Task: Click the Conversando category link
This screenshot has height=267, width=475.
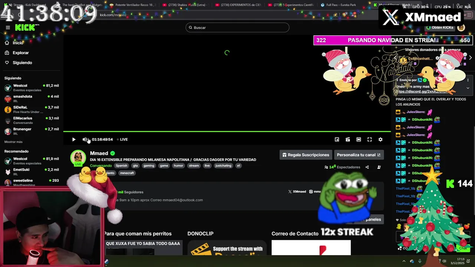Action: 101,166
